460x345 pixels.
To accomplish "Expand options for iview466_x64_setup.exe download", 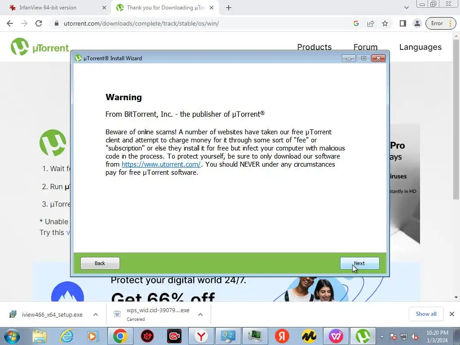I will pyautogui.click(x=96, y=314).
